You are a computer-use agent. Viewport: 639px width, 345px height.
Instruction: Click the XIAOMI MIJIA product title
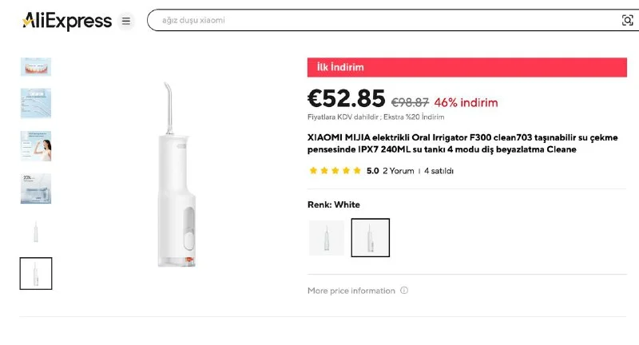[x=462, y=143]
